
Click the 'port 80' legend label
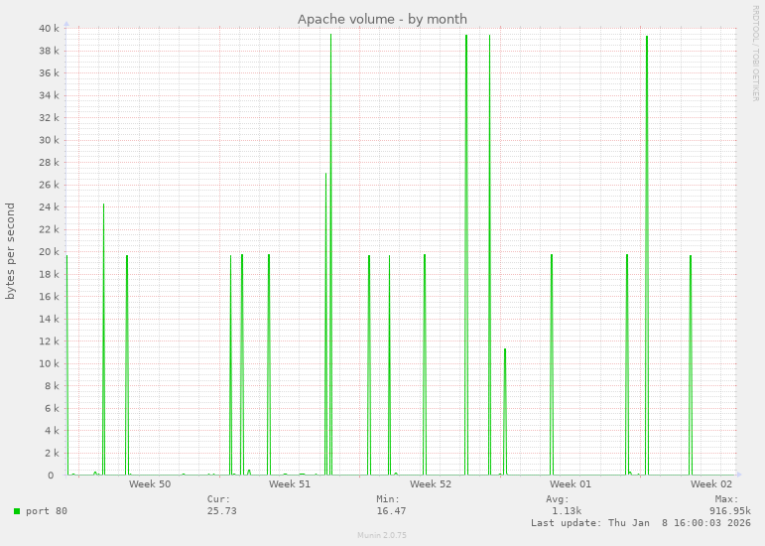(47, 511)
